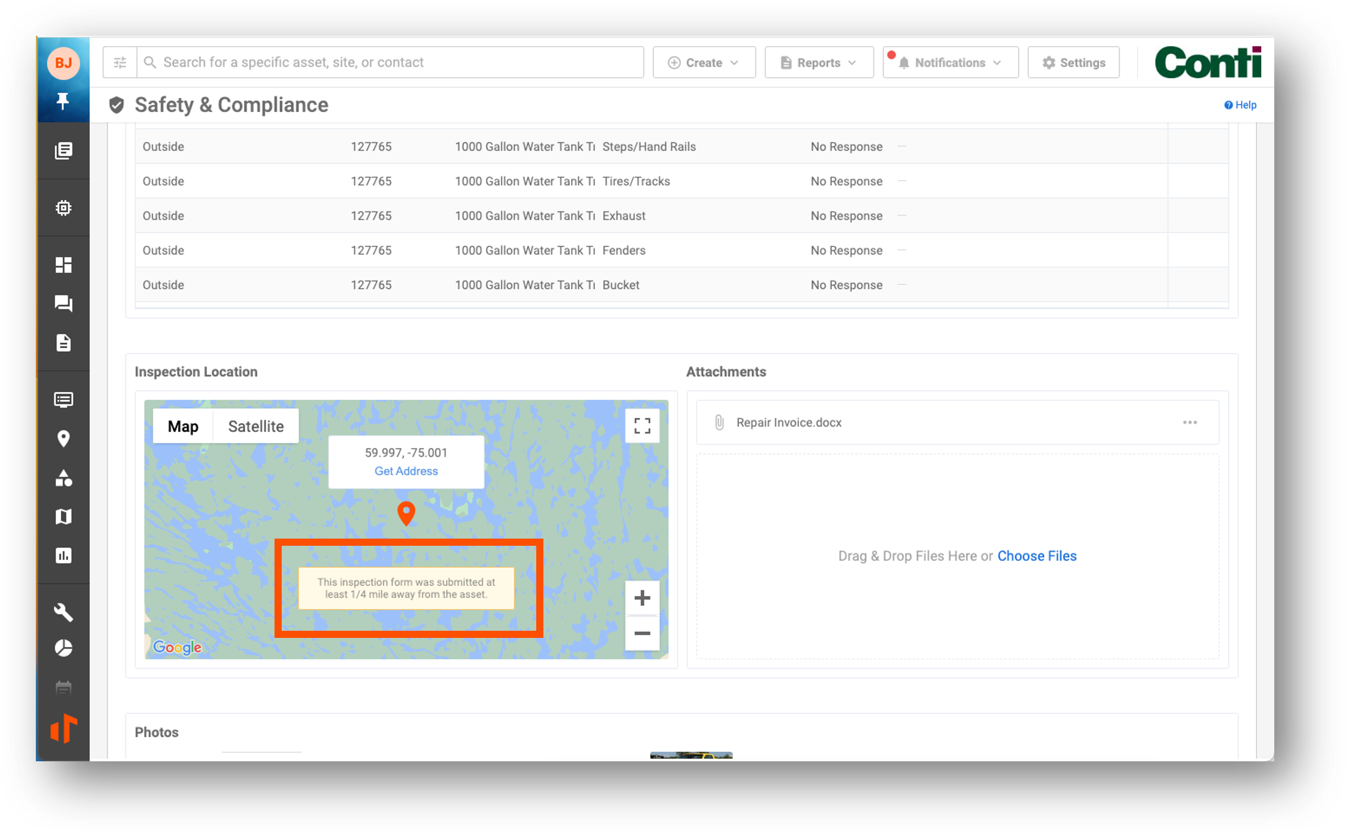The height and width of the screenshot is (834, 1347).
Task: Click the photo thumbnail in Photos section
Action: [691, 755]
